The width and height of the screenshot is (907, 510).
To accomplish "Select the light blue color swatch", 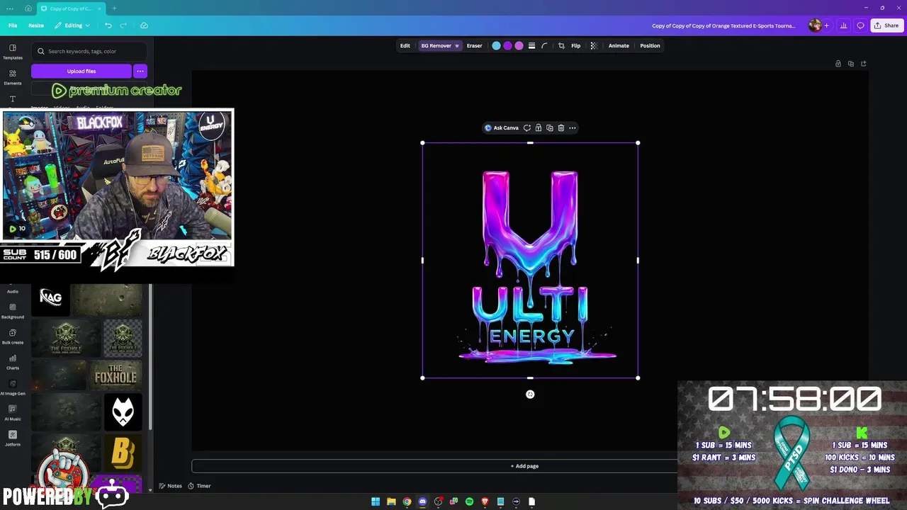I will [x=496, y=46].
